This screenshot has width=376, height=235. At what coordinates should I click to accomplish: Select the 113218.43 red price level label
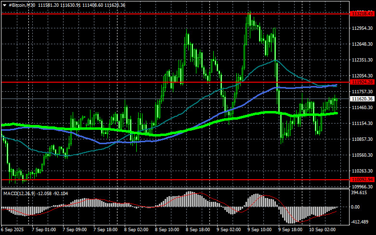point(362,14)
